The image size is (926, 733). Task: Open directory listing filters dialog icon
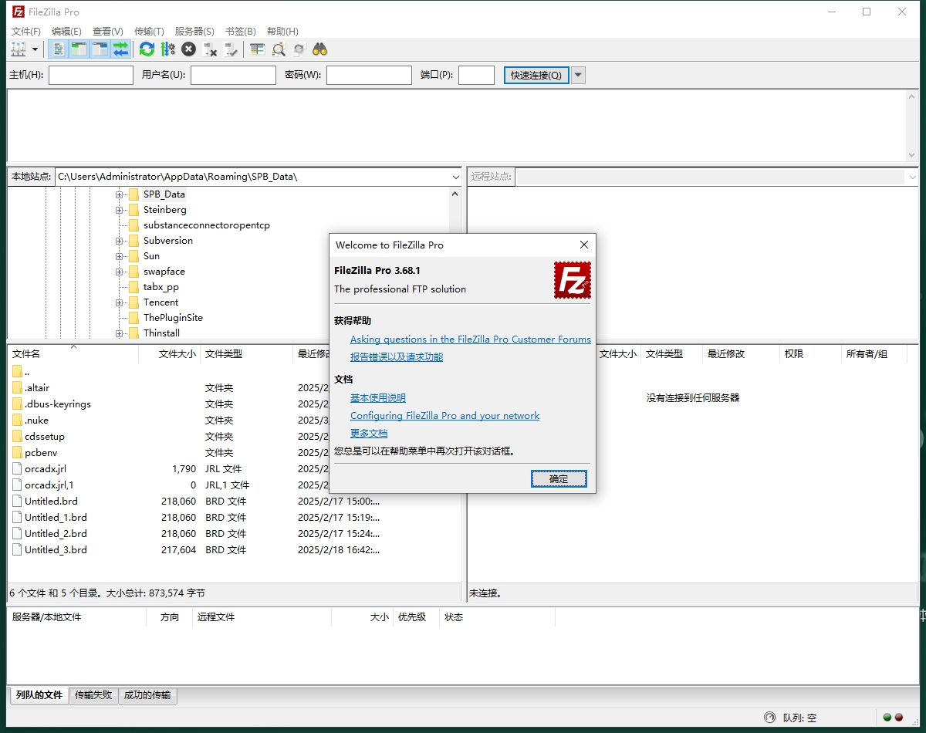pos(257,49)
